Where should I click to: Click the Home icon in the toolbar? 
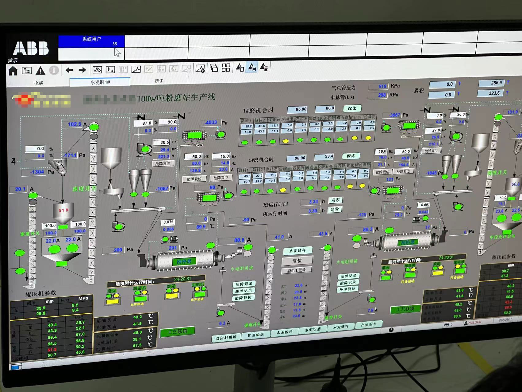tap(13, 71)
